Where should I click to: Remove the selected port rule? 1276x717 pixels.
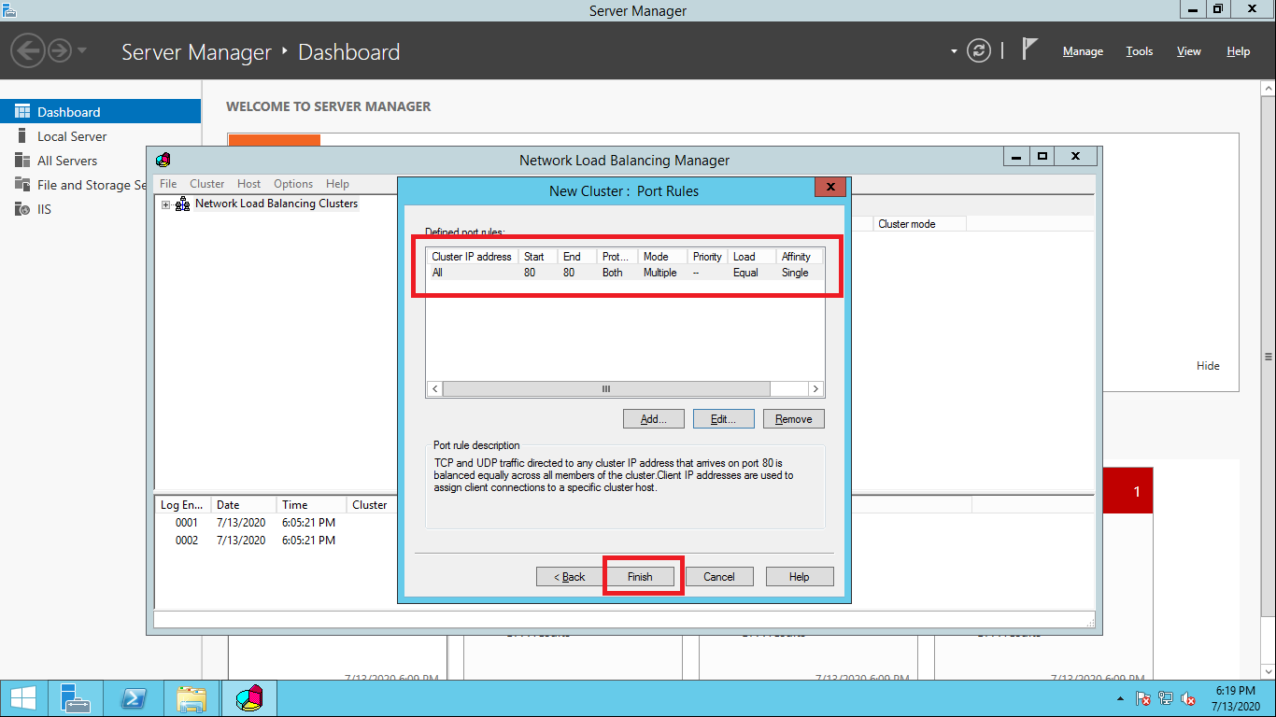pyautogui.click(x=794, y=419)
